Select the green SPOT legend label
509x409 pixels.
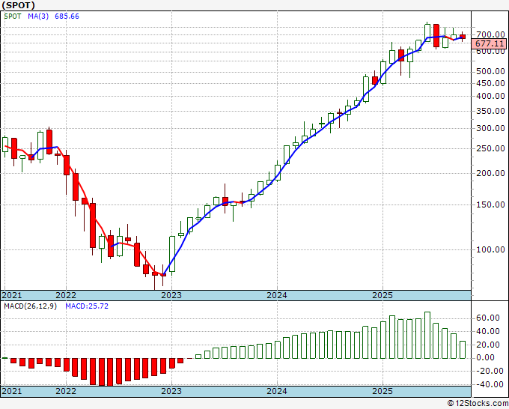[12, 16]
